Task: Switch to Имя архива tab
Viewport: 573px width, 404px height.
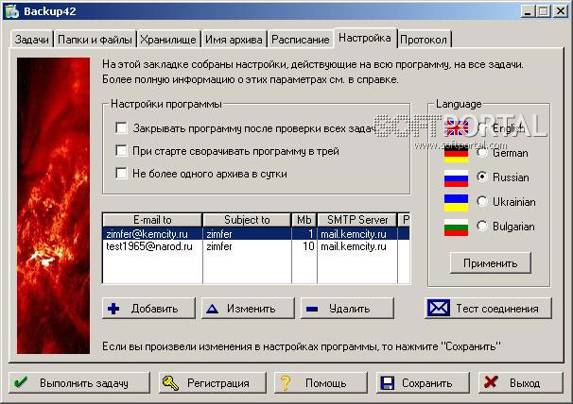Action: pos(234,40)
